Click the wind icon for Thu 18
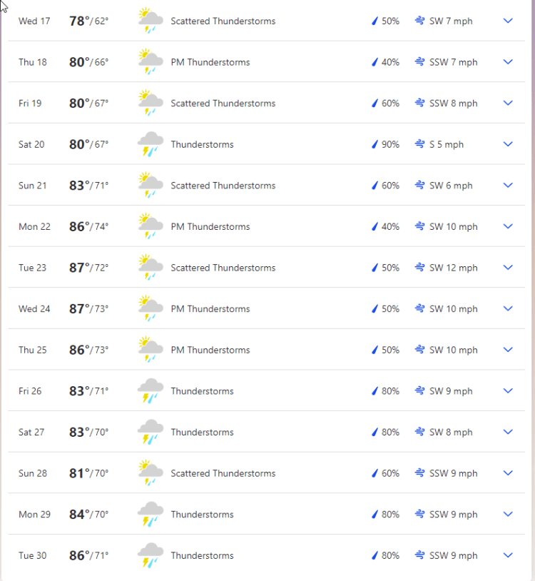Image resolution: width=535 pixels, height=581 pixels. tap(420, 62)
